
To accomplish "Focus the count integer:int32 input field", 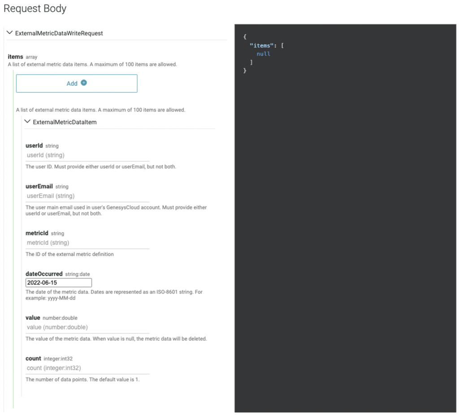I will point(87,368).
